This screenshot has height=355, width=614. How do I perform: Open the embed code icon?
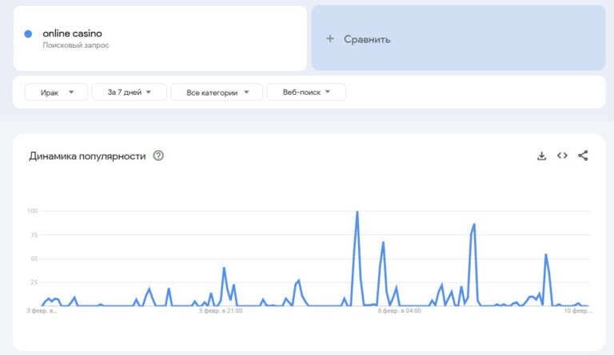[x=562, y=156]
